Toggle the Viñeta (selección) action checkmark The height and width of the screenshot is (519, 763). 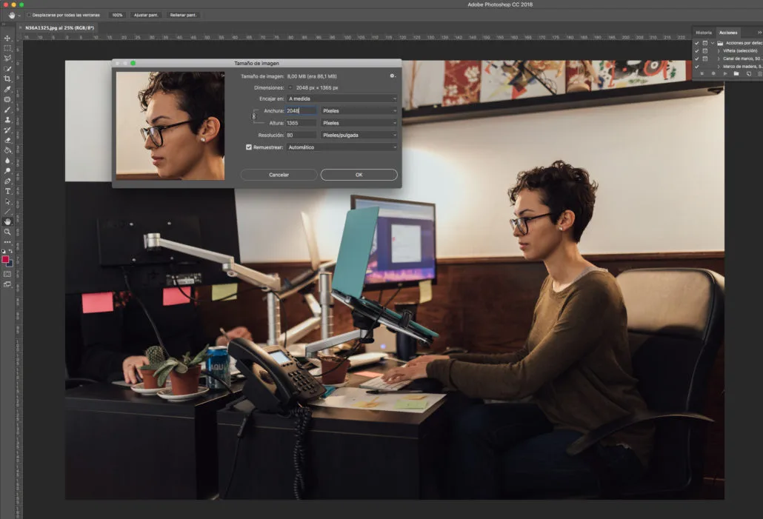pyautogui.click(x=696, y=51)
